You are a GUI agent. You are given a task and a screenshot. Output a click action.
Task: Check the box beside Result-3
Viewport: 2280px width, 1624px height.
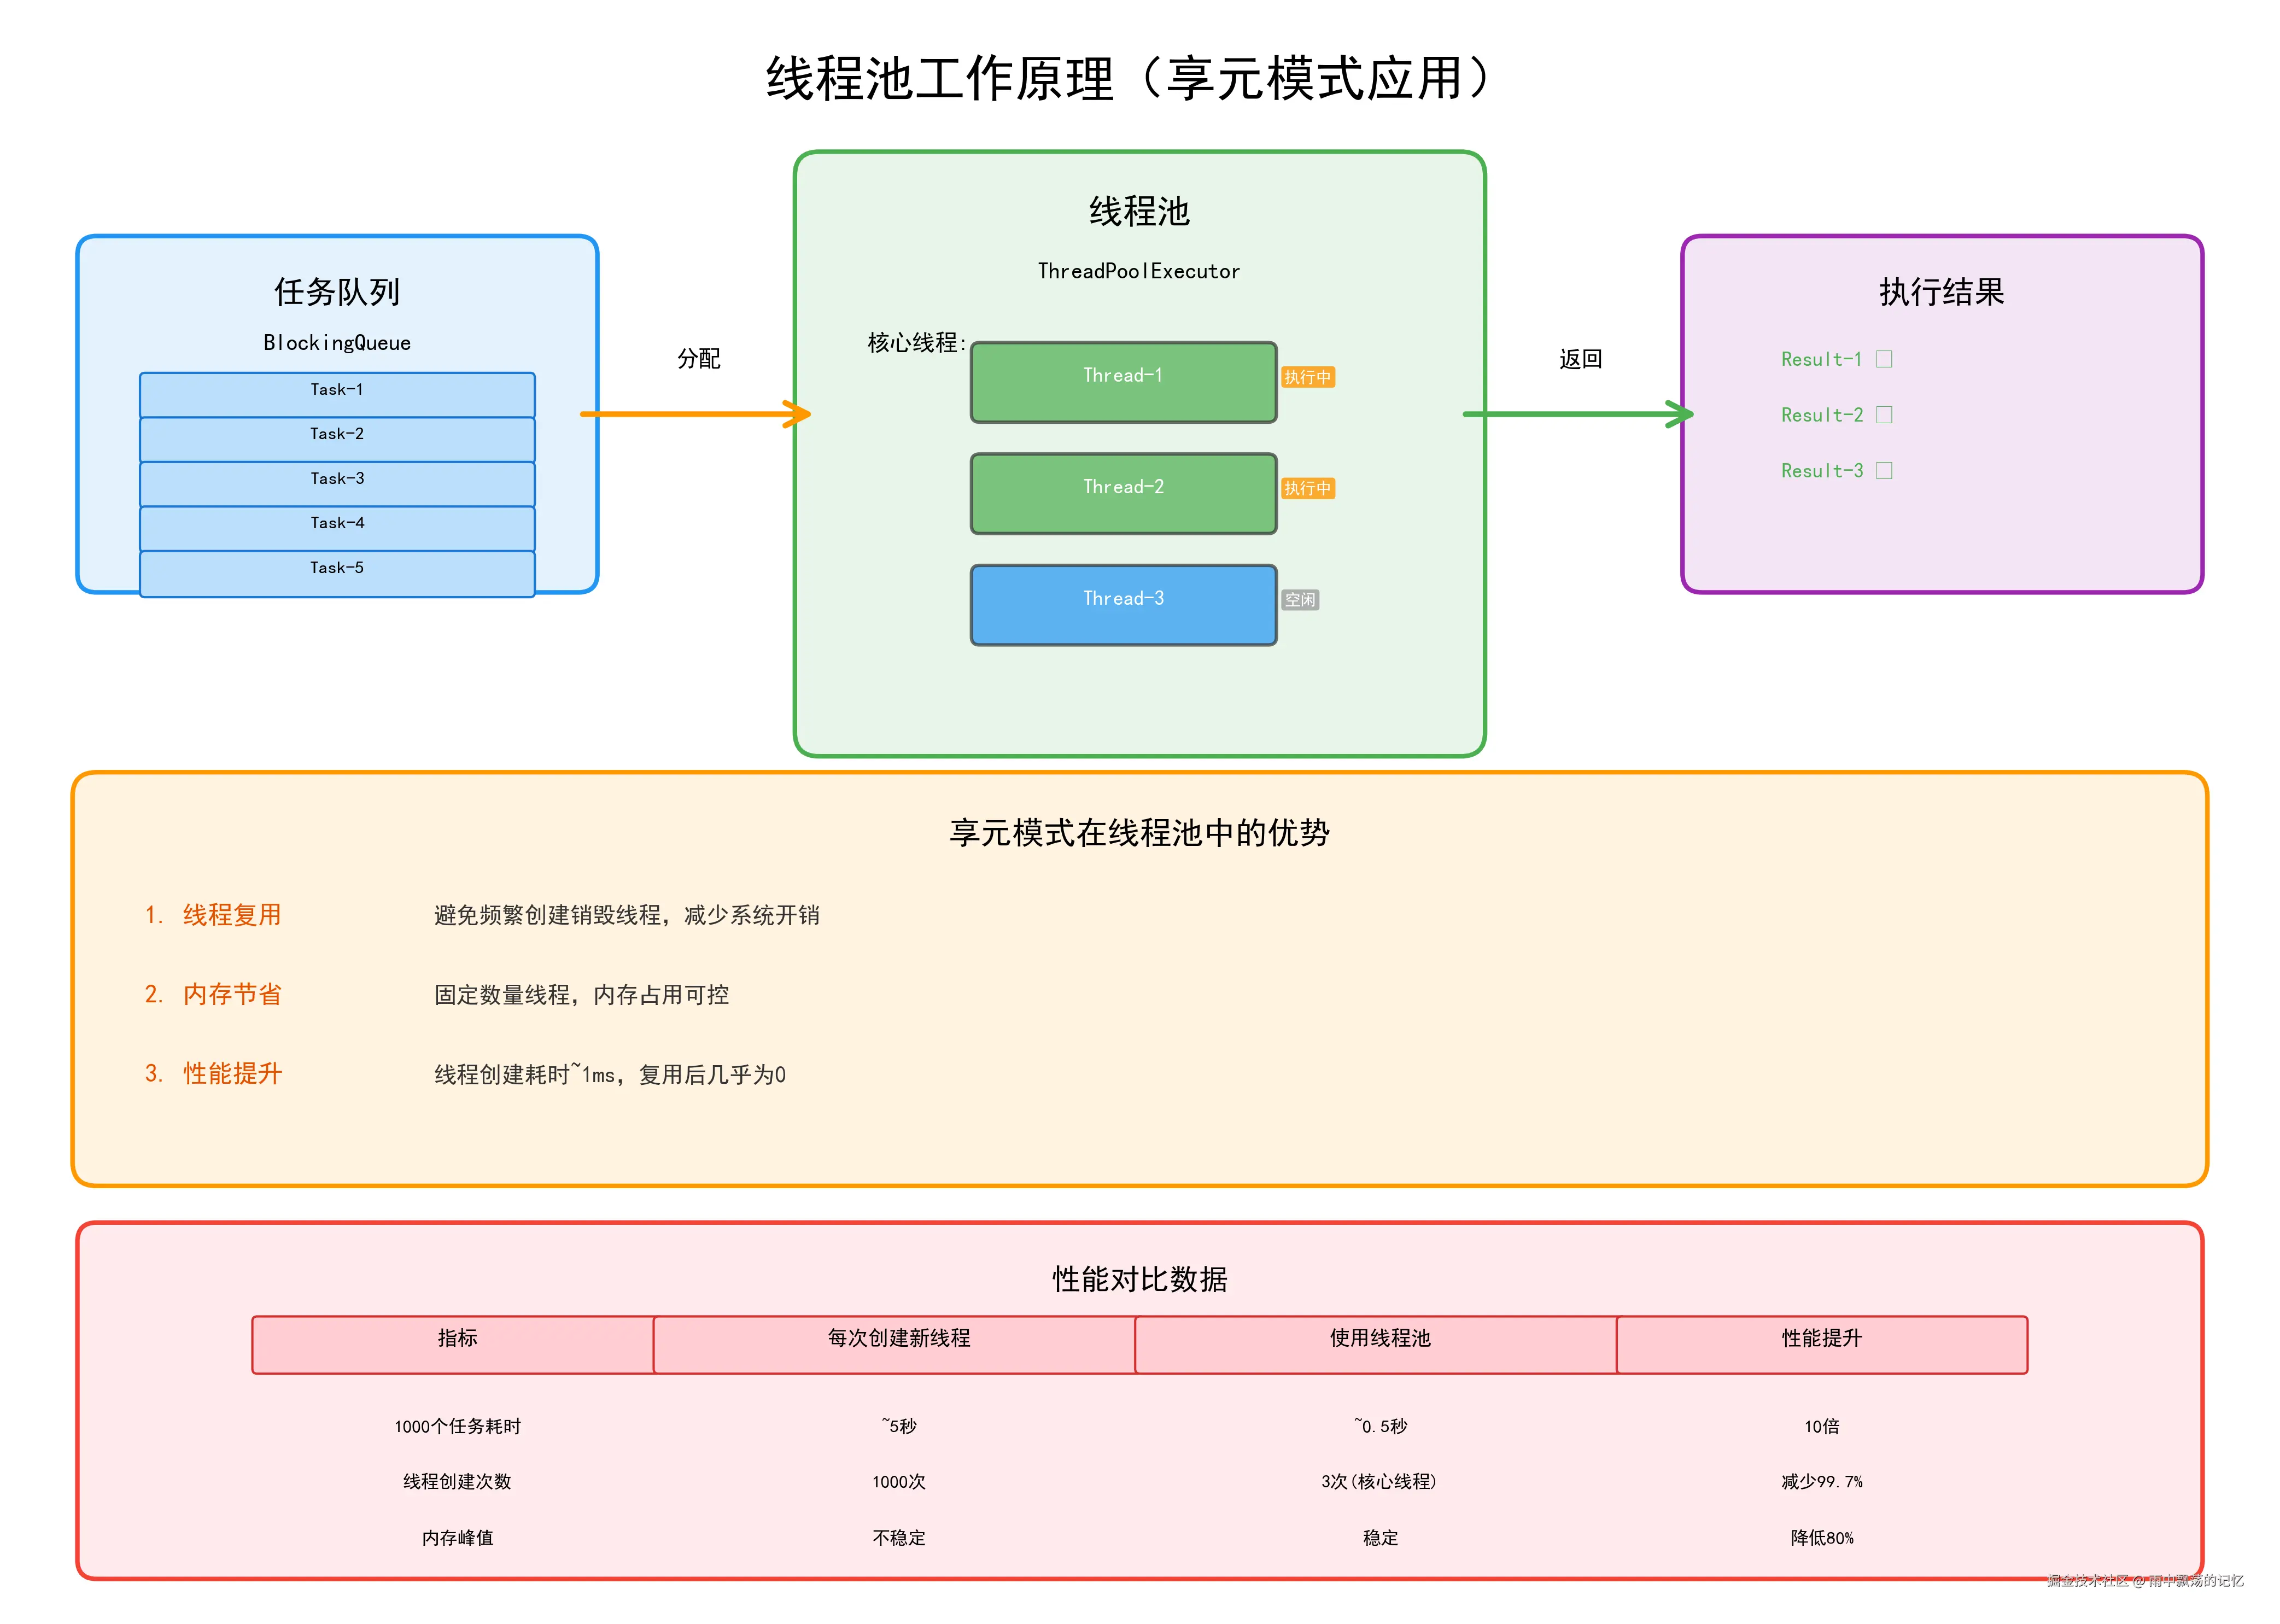(1884, 471)
